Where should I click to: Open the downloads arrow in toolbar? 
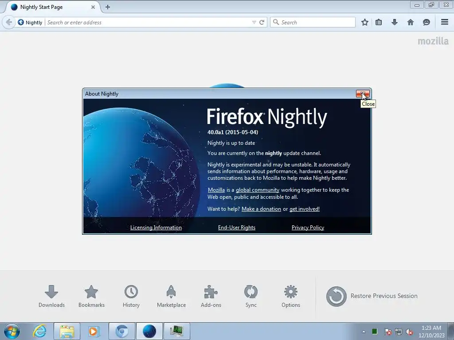[394, 22]
